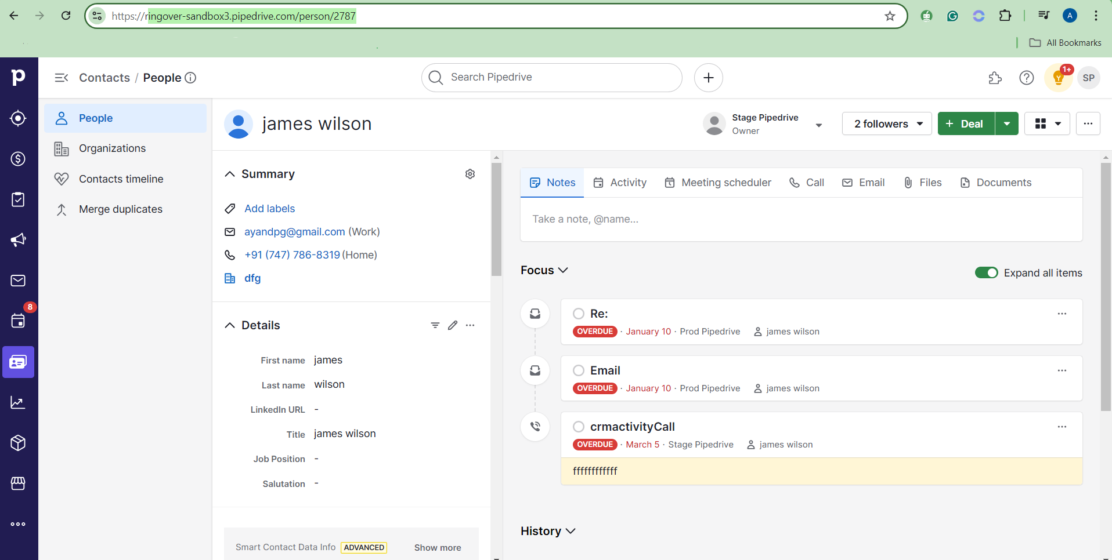The height and width of the screenshot is (560, 1112).
Task: Toggle Expand all items switch
Action: click(986, 272)
